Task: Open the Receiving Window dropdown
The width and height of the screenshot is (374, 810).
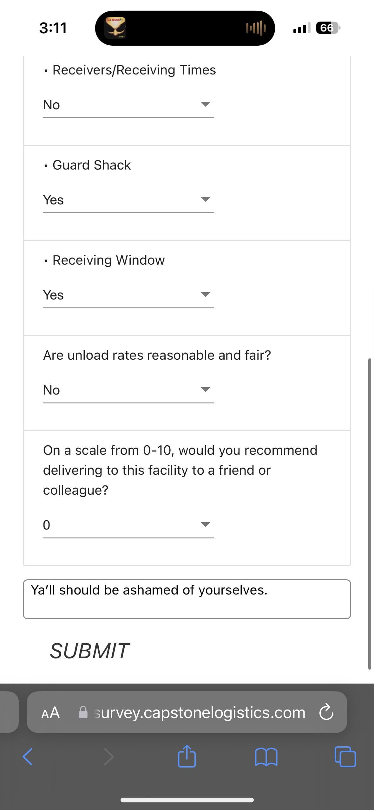Action: 128,295
